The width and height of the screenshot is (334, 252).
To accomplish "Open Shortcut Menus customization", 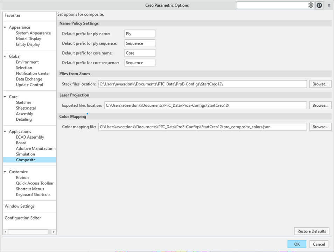I will 30,189.
